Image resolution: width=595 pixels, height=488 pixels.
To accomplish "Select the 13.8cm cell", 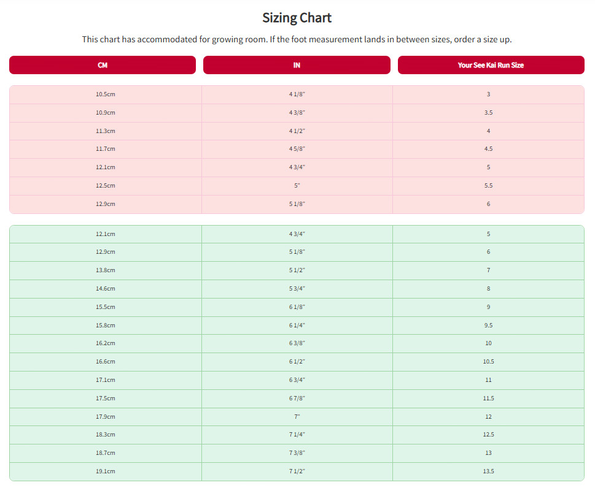I will 106,270.
